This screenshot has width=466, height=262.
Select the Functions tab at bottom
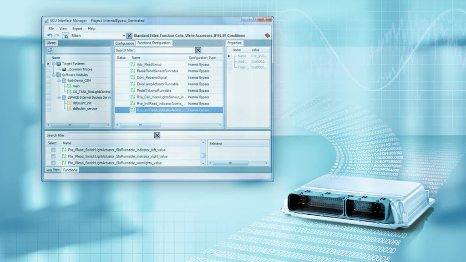[70, 170]
